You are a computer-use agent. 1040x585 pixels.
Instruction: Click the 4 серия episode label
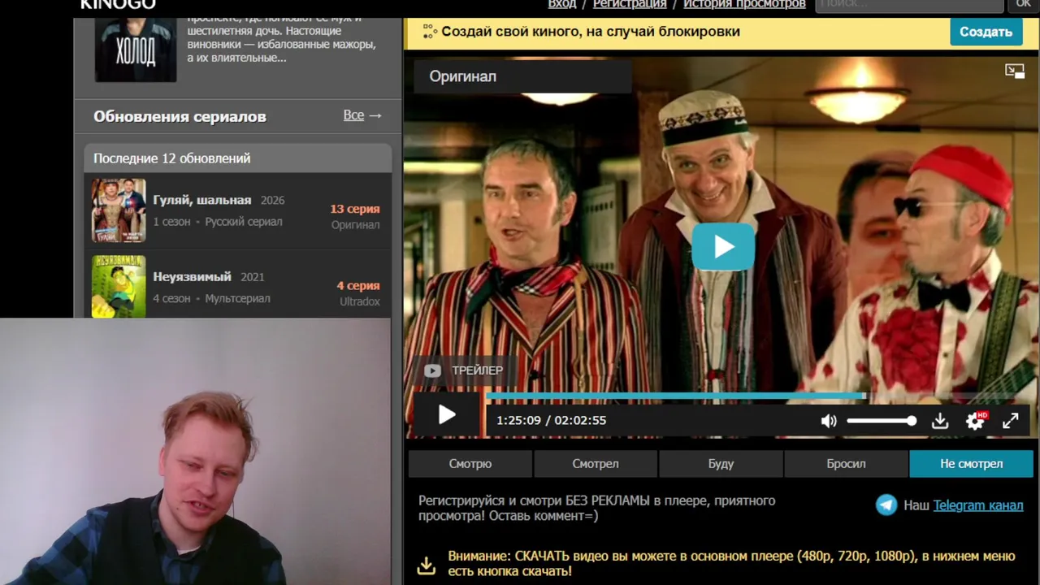point(358,286)
